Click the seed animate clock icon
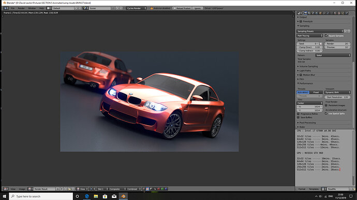This screenshot has height=200, width=357. 321,43
